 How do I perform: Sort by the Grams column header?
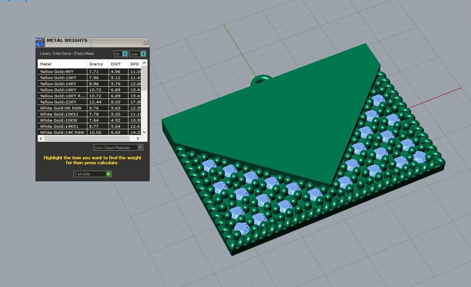point(98,64)
